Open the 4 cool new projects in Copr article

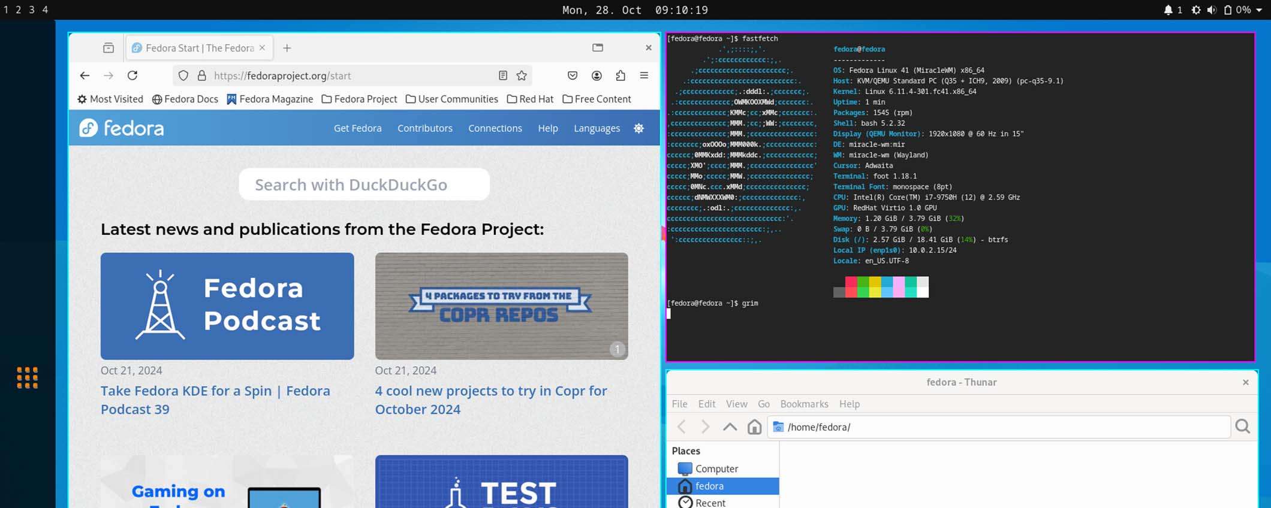[x=491, y=400]
